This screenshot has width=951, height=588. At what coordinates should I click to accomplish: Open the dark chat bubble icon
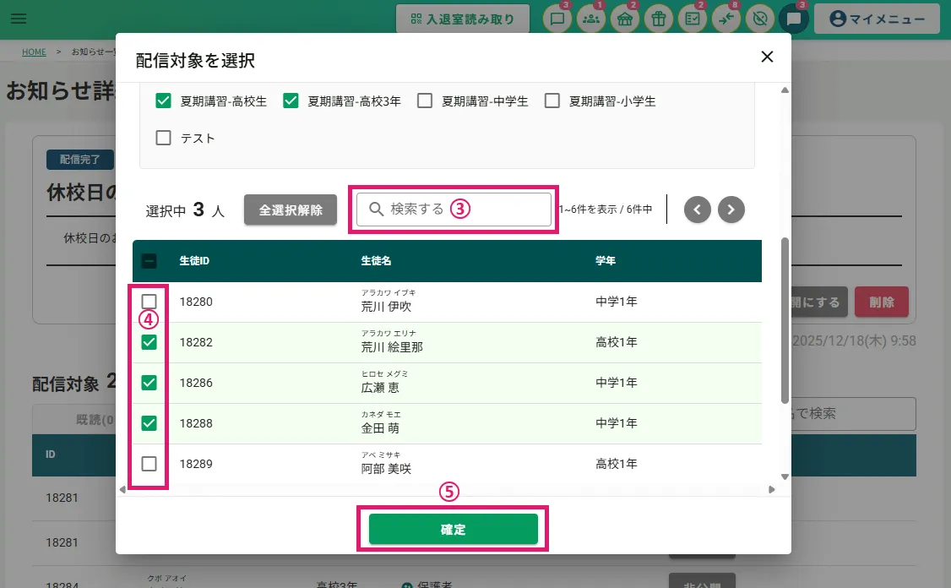(x=794, y=19)
